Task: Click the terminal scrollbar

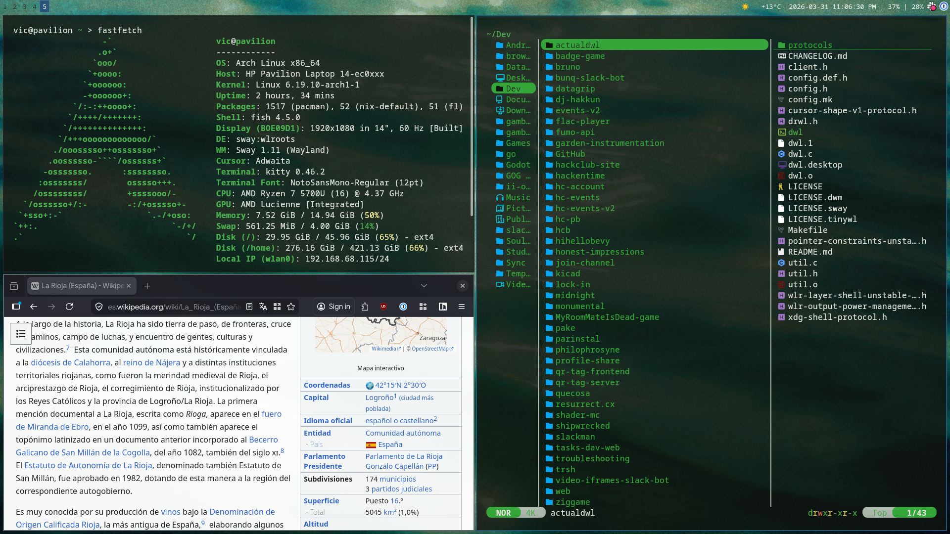Action: point(472,116)
